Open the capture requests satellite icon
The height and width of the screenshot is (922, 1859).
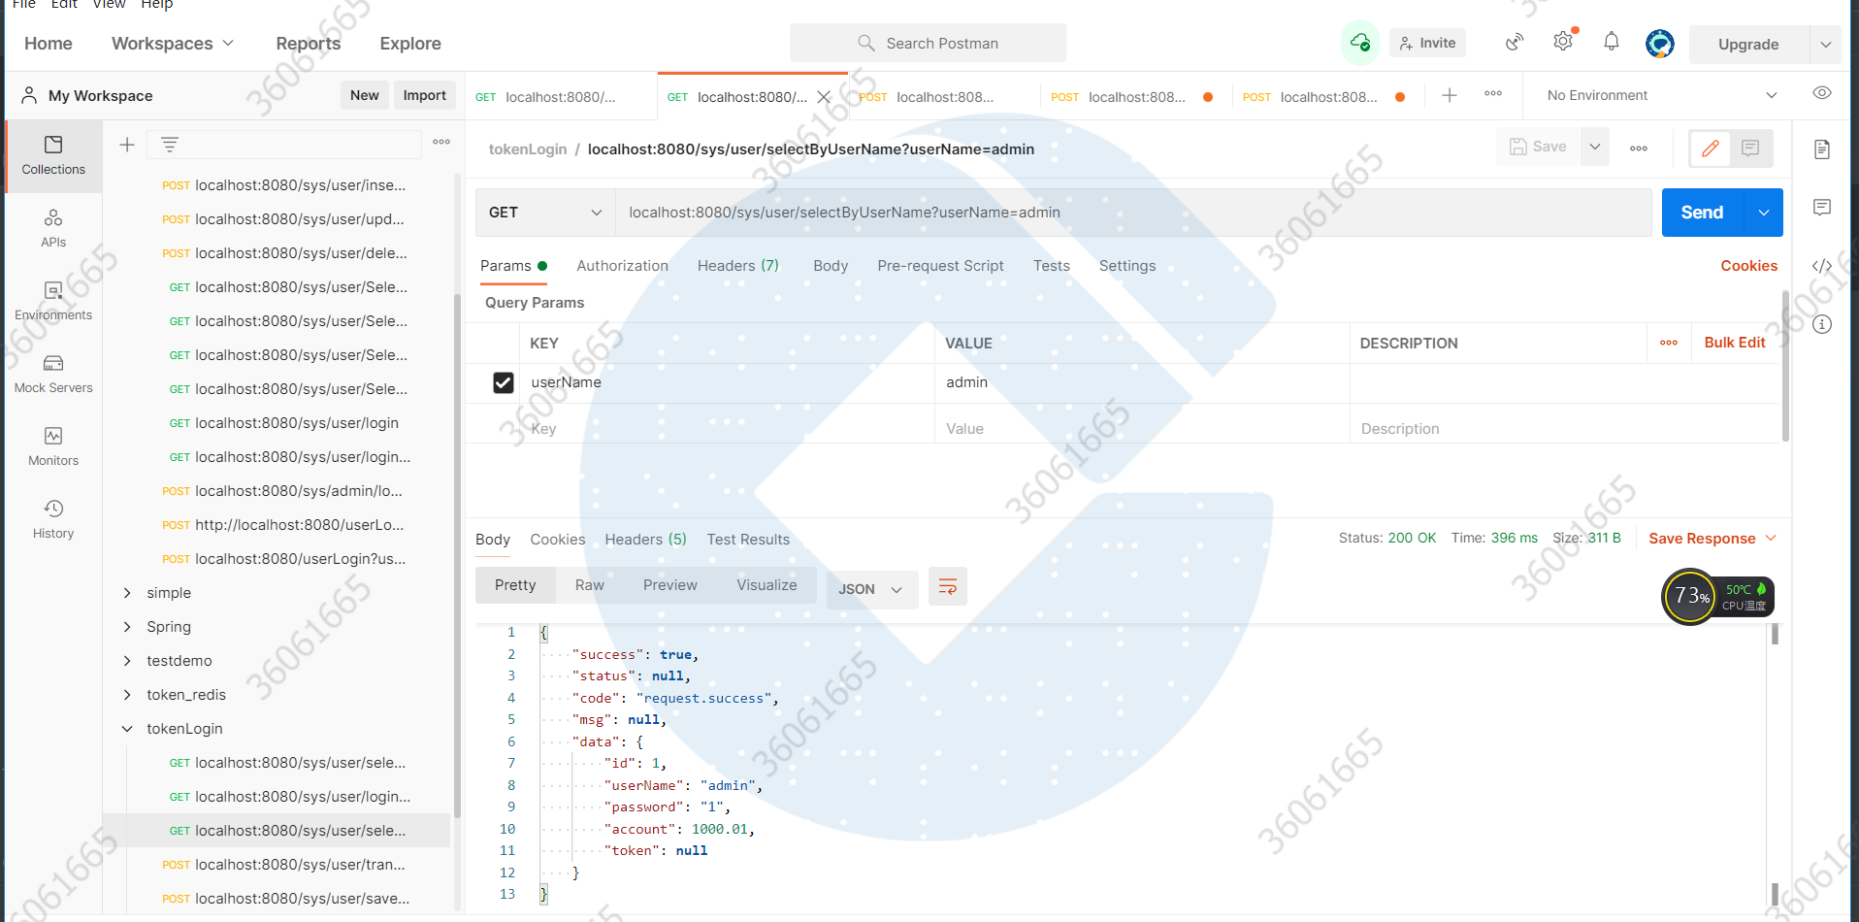1515,42
